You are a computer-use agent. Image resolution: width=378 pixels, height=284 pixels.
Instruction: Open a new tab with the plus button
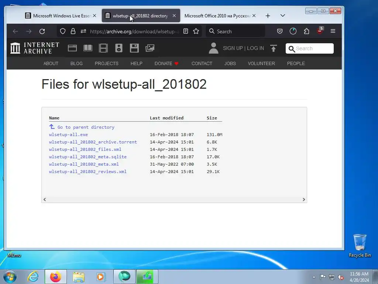tap(268, 16)
